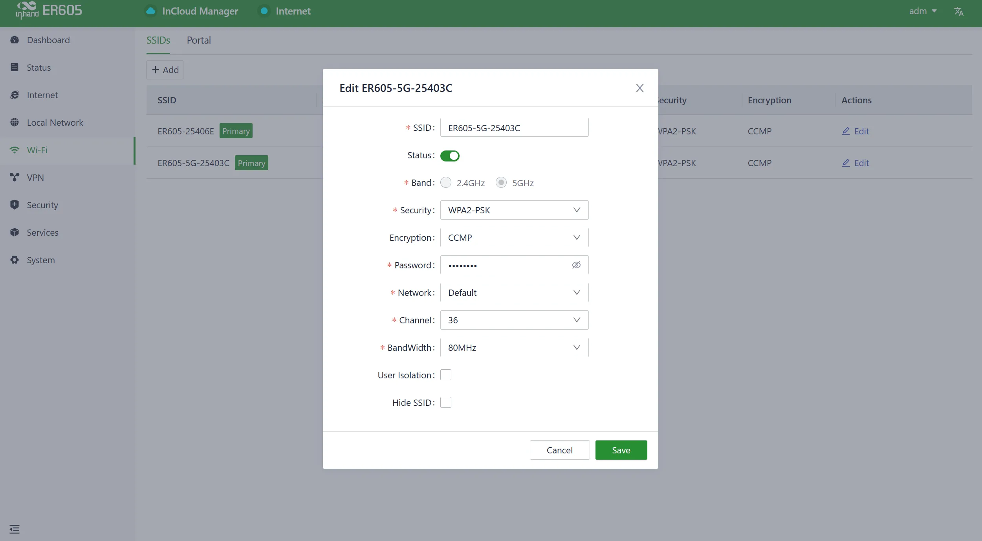Image resolution: width=982 pixels, height=541 pixels.
Task: Open the Network Default dropdown
Action: click(x=514, y=293)
